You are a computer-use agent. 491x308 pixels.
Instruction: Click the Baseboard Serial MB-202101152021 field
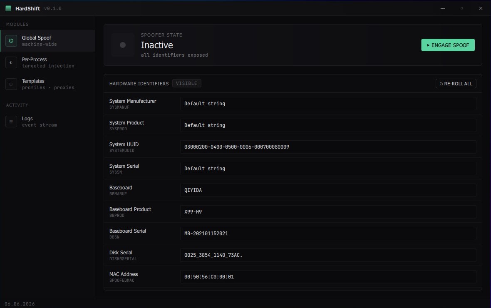[x=328, y=233]
